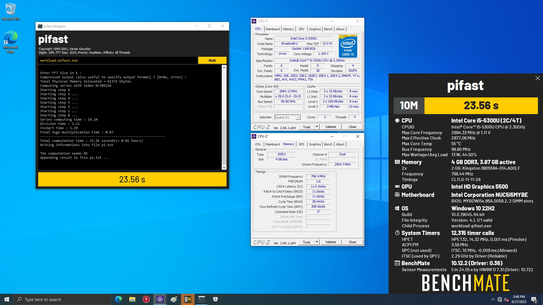Click pifast console scroll up arrow
The width and height of the screenshot is (543, 305).
(224, 67)
